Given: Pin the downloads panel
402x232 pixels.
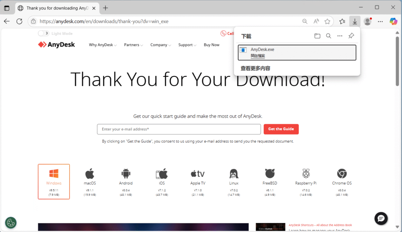Looking at the screenshot, I should point(351,36).
